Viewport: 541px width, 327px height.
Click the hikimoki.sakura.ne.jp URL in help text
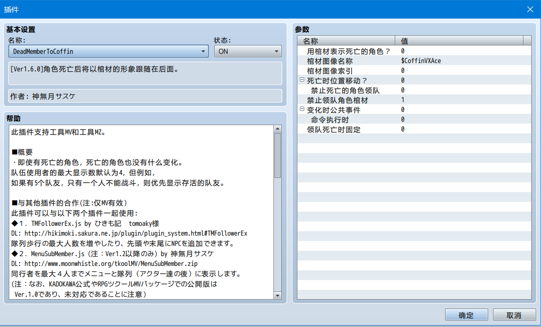click(136, 234)
